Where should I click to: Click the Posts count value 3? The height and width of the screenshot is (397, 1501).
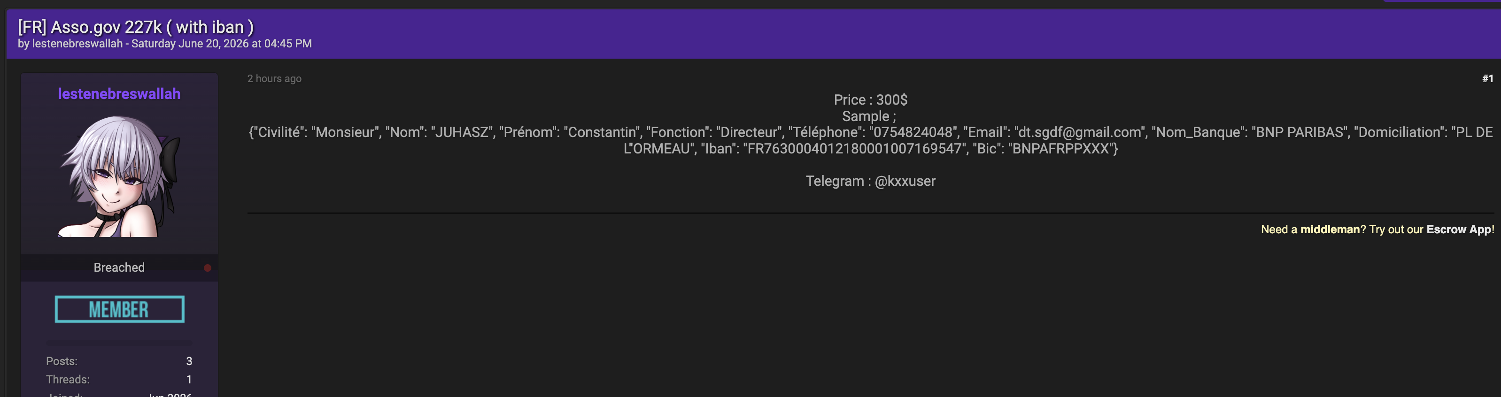(189, 361)
